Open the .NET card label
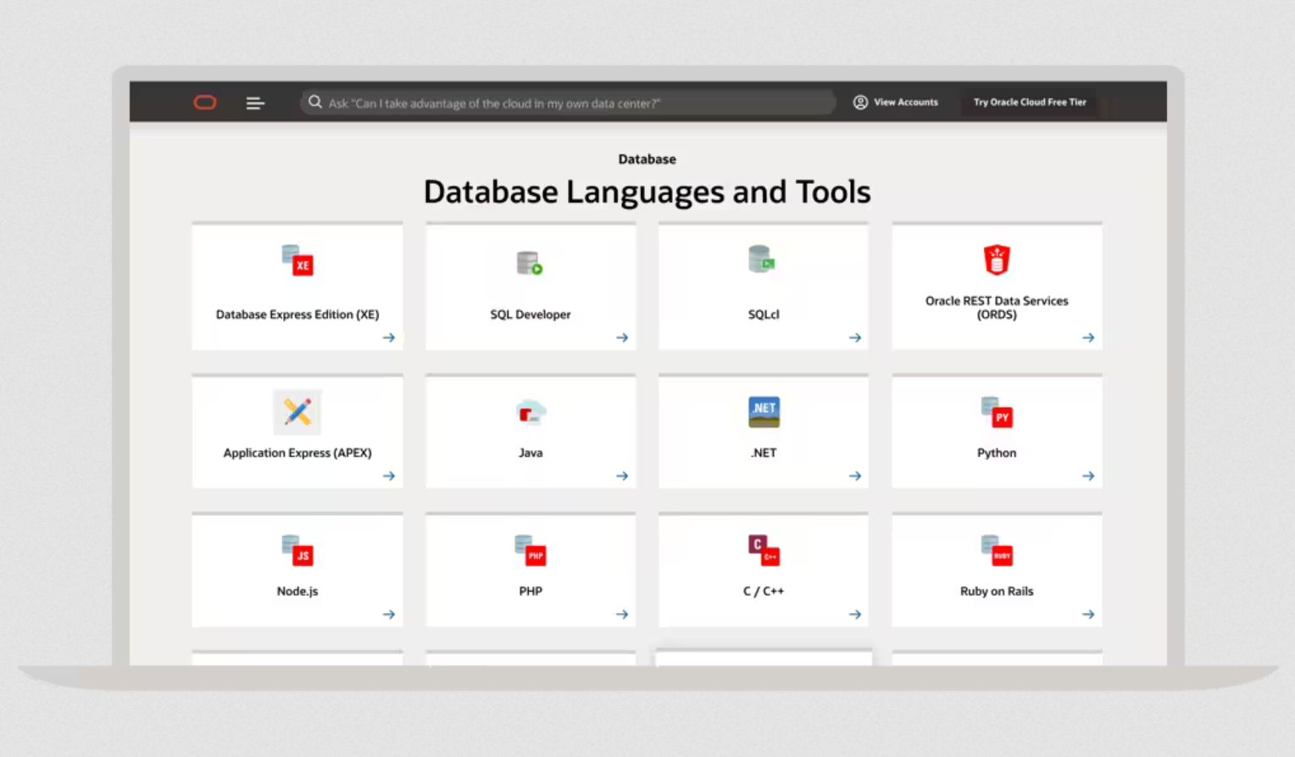This screenshot has height=757, width=1295. 764,453
